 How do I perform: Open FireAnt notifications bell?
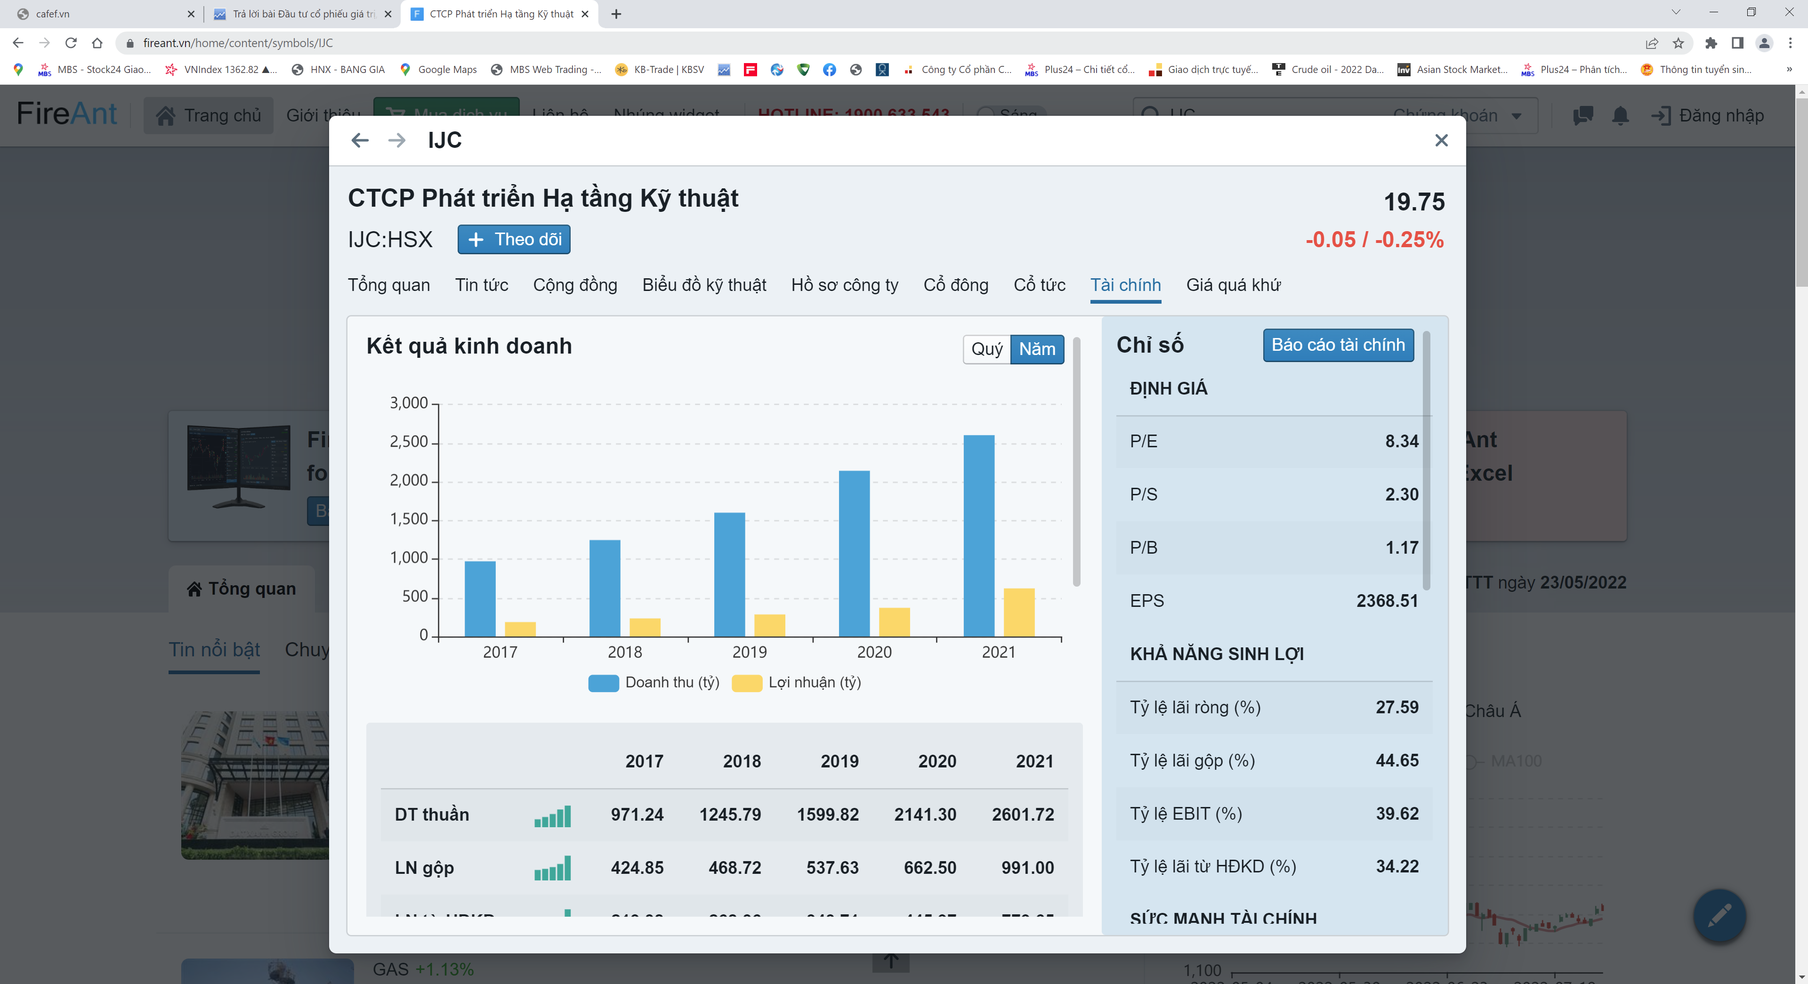tap(1621, 115)
